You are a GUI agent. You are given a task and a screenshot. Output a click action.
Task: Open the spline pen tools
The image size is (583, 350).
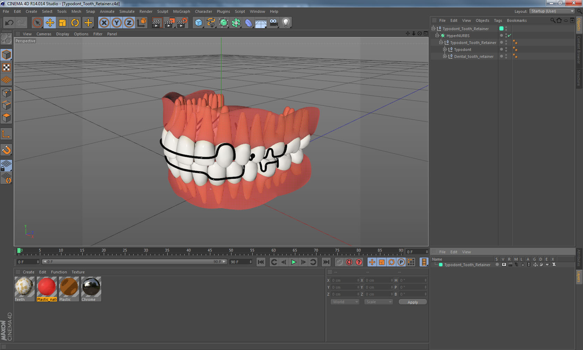211,23
